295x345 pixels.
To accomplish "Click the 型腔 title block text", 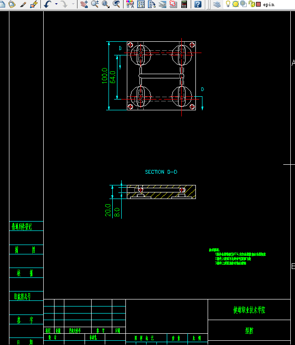I will pyautogui.click(x=249, y=330).
